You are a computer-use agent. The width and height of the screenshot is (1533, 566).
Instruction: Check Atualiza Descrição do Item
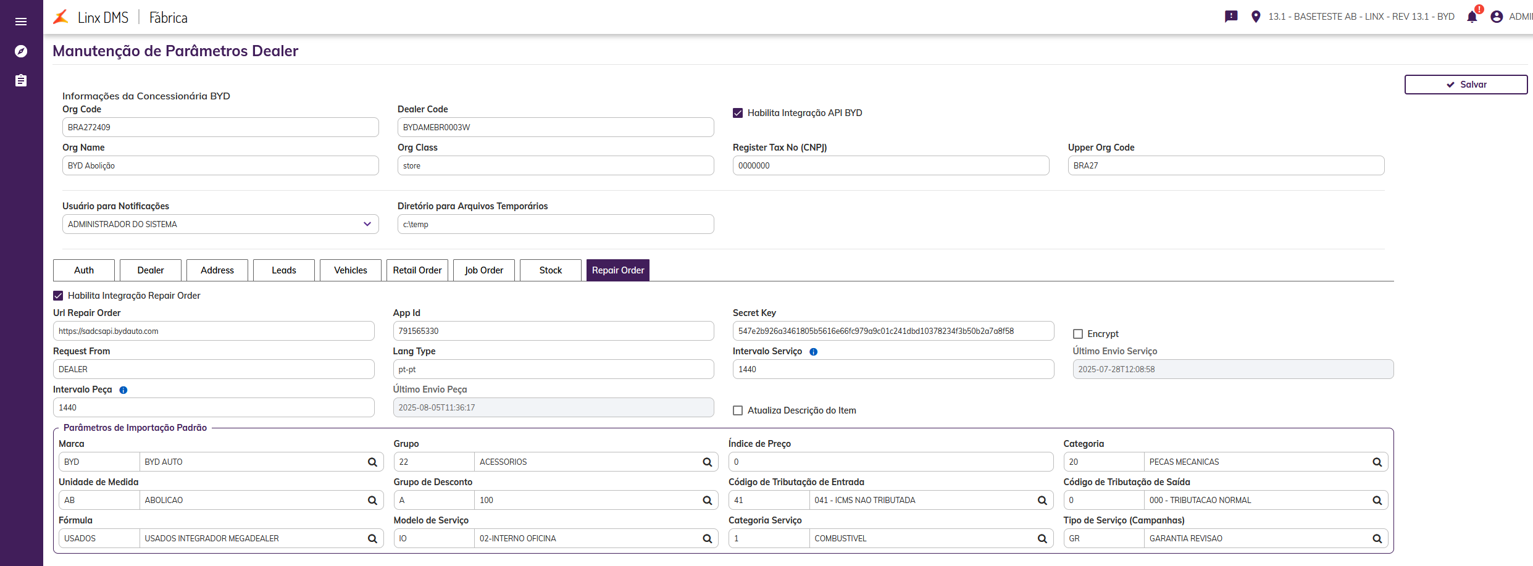pos(738,410)
